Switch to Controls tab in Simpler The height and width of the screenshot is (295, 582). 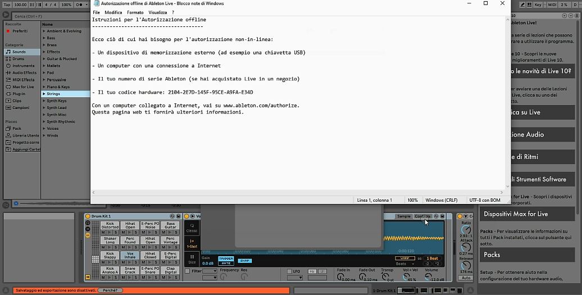tap(423, 216)
